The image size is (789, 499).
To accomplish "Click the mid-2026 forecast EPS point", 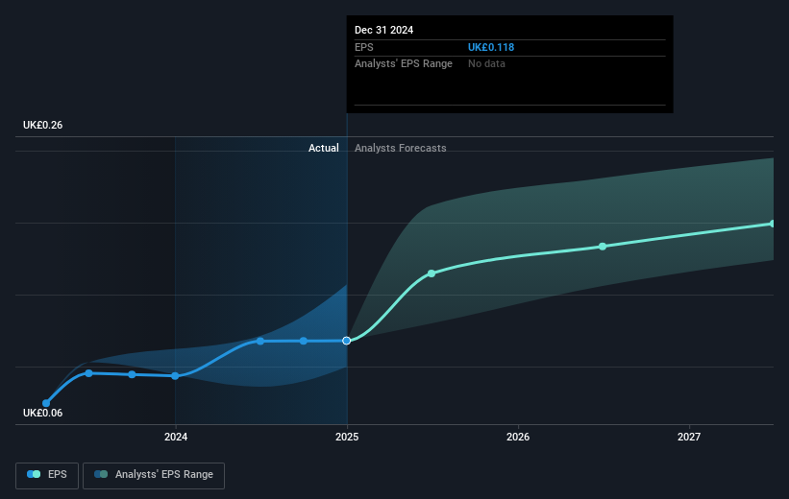I will (x=603, y=247).
